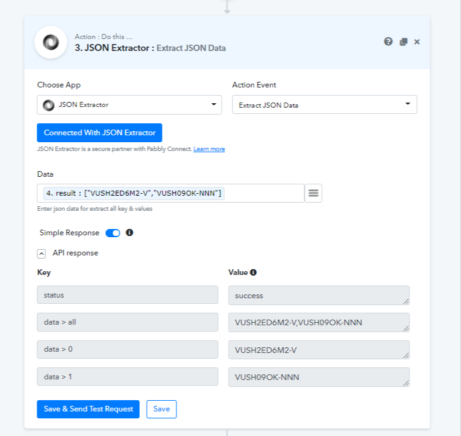Click the Value column info icon
Viewport: 461px width, 436px height.
click(x=253, y=272)
